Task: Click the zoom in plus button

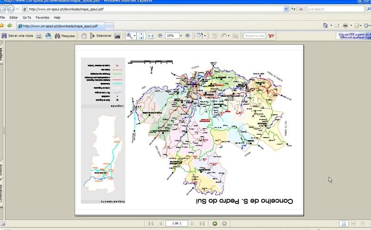Action: 188,36
